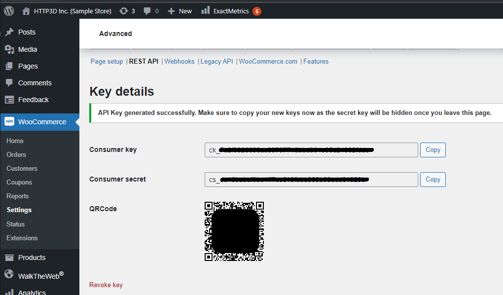Open the WooCommerce menu

(40, 122)
